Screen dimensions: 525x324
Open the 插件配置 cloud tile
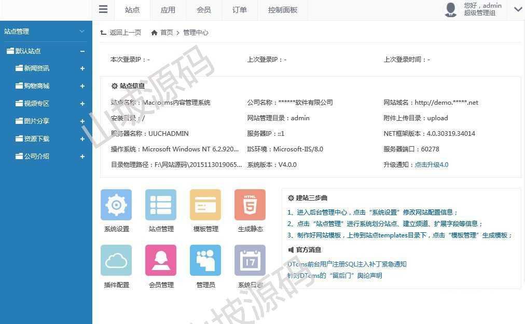[x=116, y=260]
